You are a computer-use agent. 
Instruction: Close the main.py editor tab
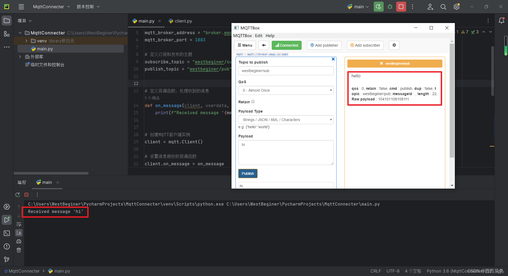tap(160, 21)
